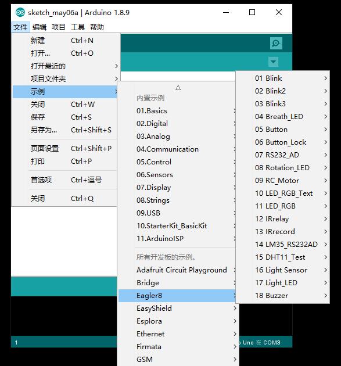
Task: Open 17 Light_LED example
Action: point(283,283)
